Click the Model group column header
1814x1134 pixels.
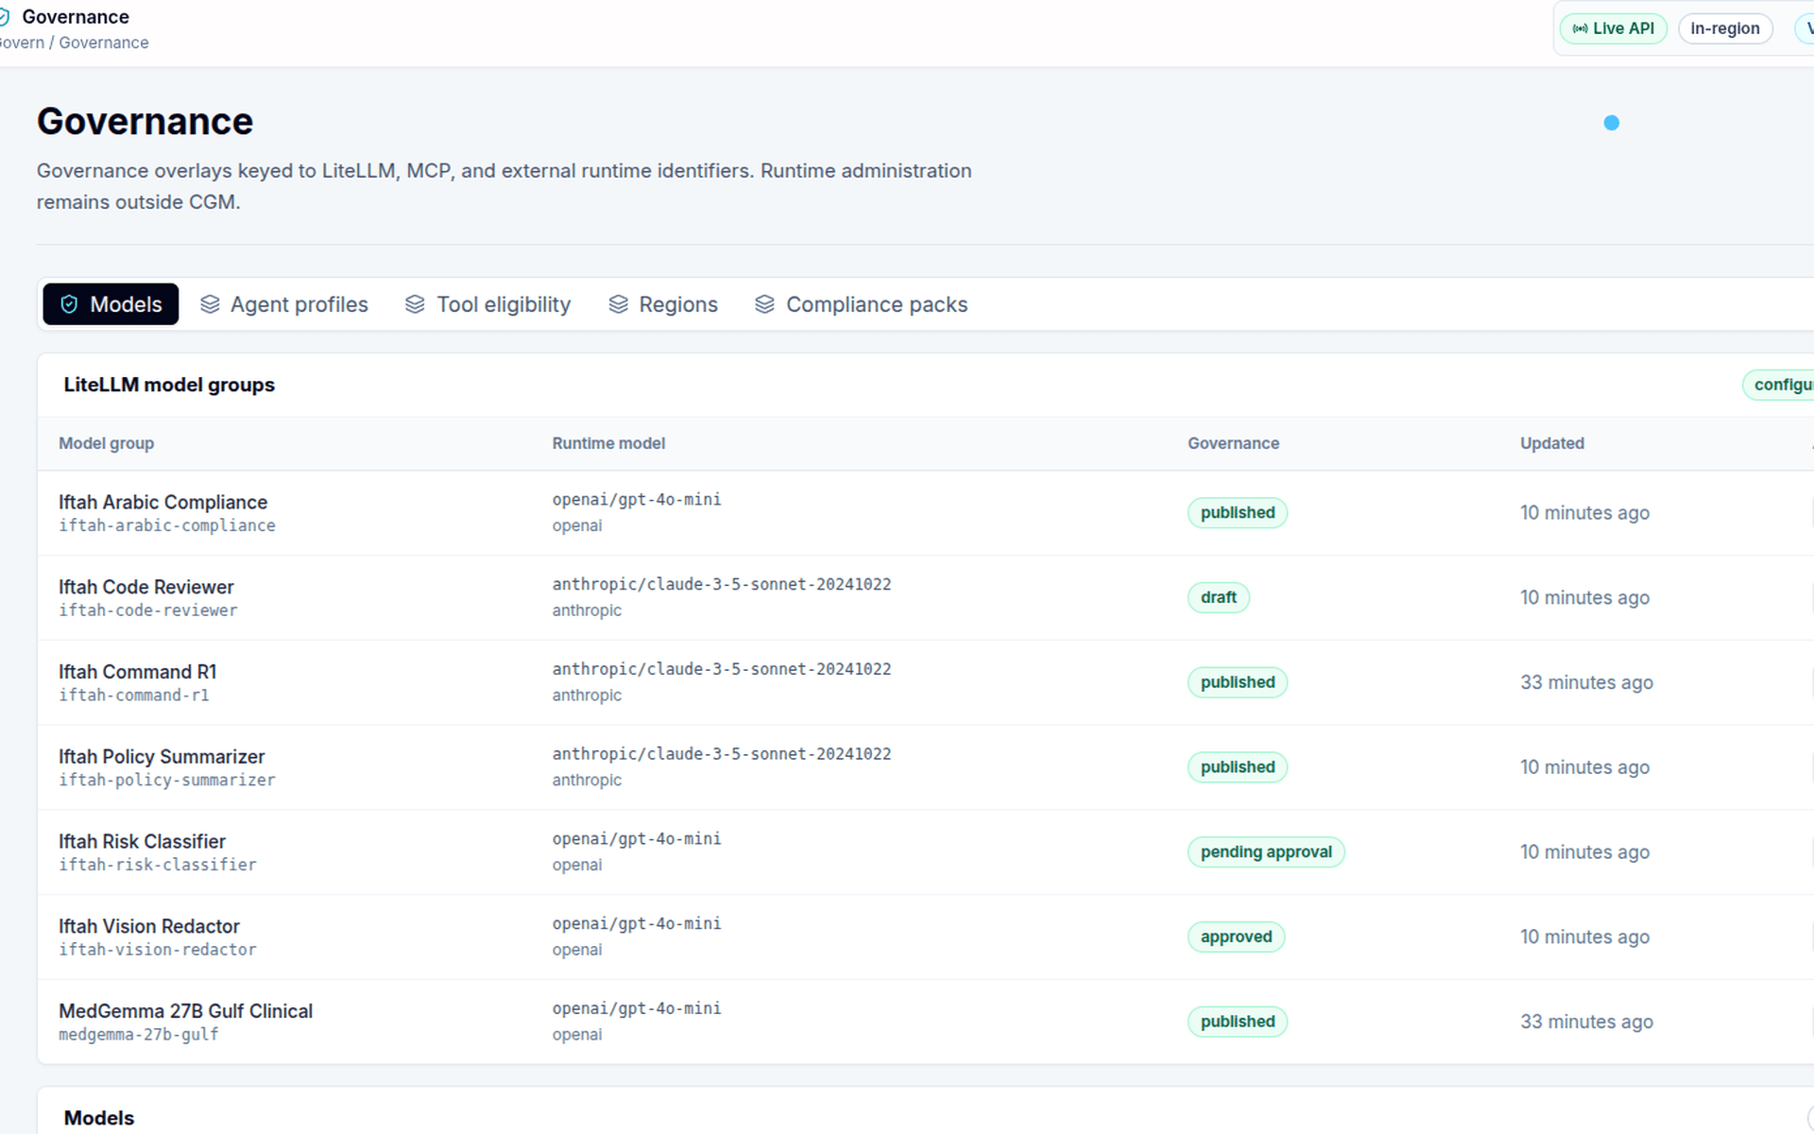pos(106,443)
